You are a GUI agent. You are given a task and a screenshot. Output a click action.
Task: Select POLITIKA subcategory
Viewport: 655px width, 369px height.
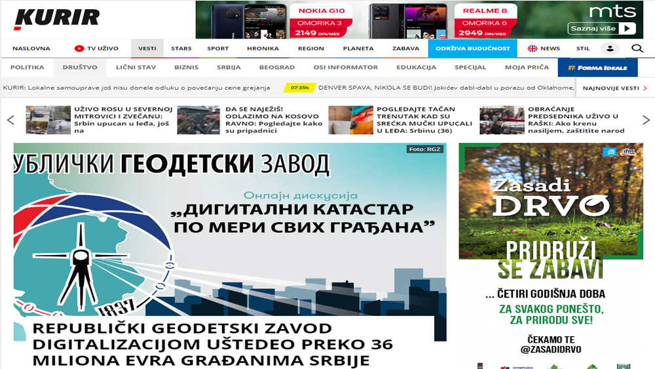pos(27,68)
